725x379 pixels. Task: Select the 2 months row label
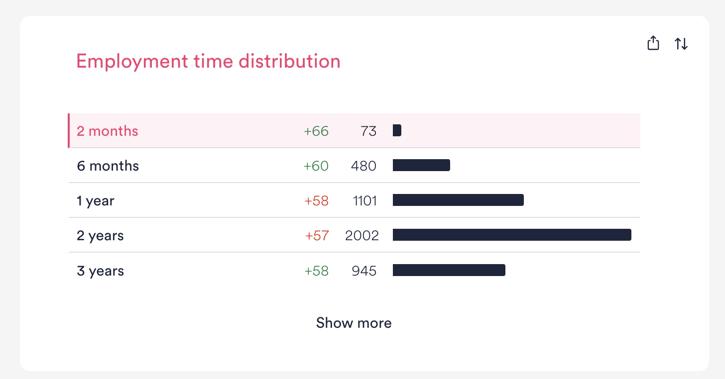pos(108,131)
